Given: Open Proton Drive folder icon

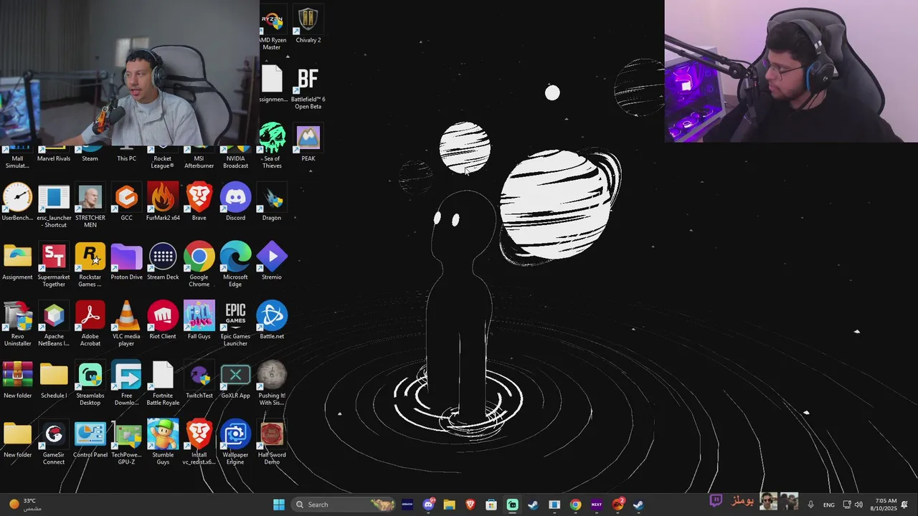Looking at the screenshot, I should pos(126,262).
